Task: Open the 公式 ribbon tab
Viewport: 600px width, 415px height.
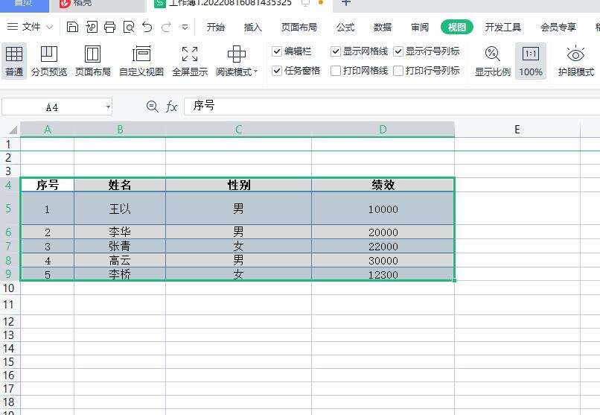Action: 345,27
